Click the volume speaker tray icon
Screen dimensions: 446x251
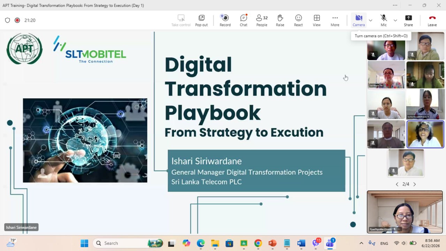(x=404, y=243)
